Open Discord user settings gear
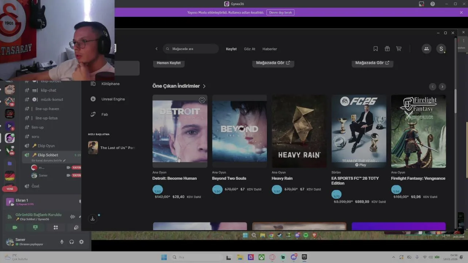This screenshot has width=468, height=263. 82,242
